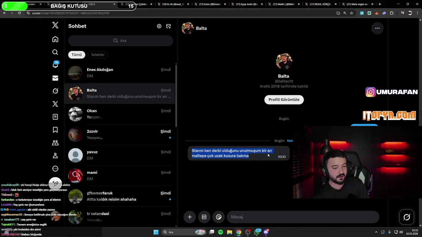Screen dimensions: 422x237
Task: Switch to Eyup Arslan browser tab
Action: pos(247,4)
